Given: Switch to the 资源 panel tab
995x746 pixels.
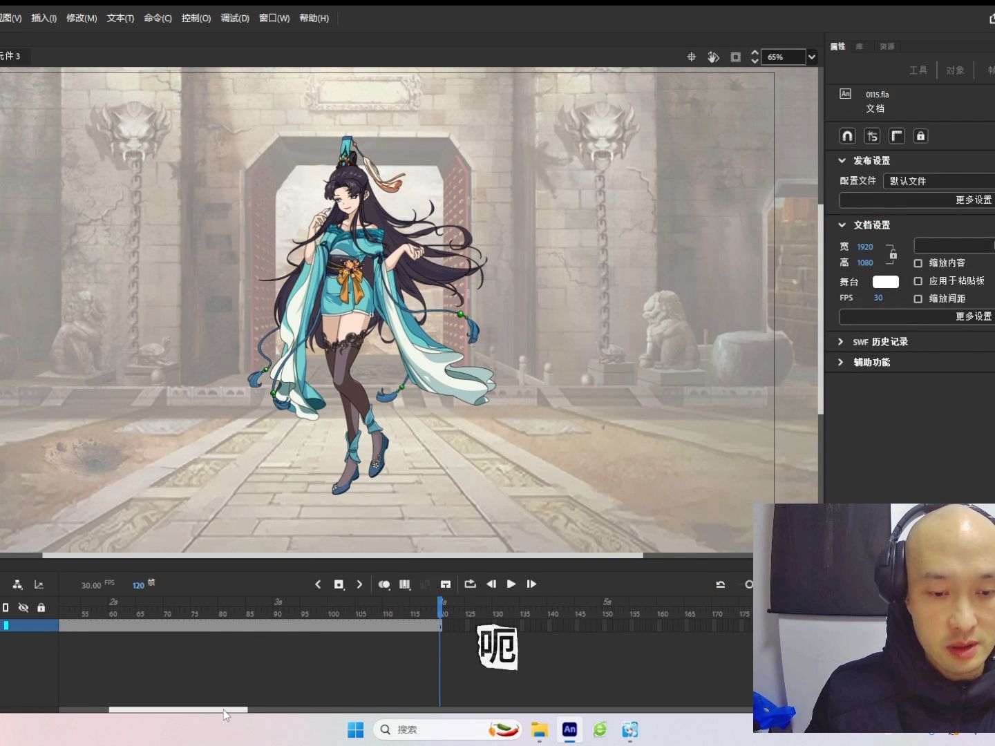Looking at the screenshot, I should point(887,46).
